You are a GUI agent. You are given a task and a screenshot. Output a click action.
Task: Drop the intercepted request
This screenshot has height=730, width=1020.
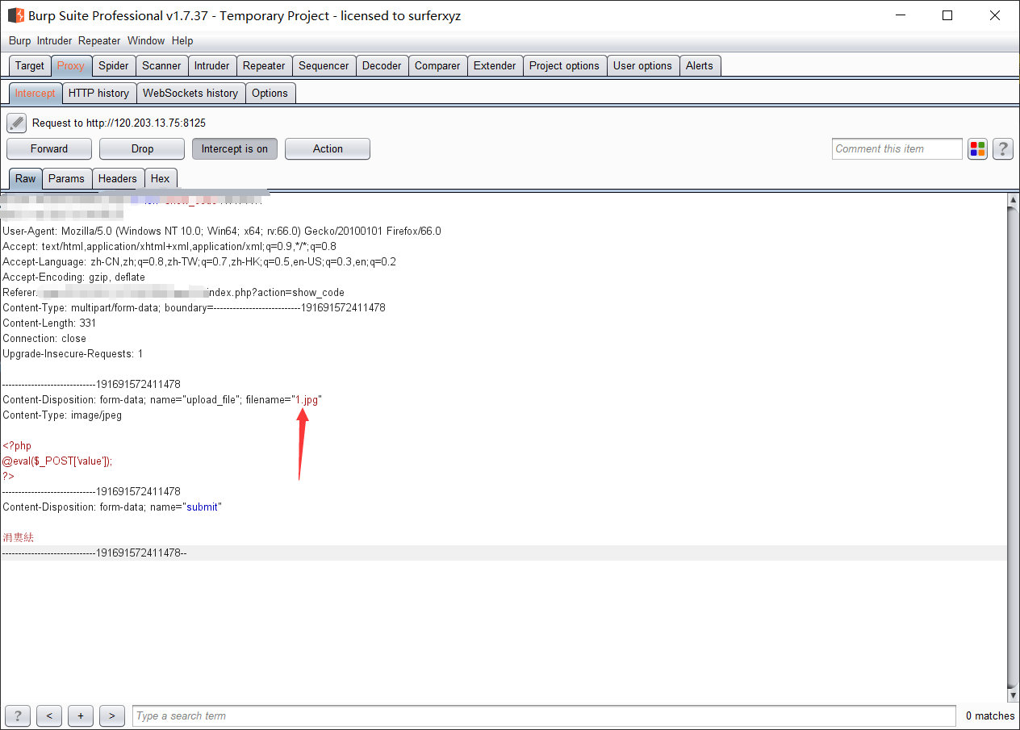click(142, 149)
